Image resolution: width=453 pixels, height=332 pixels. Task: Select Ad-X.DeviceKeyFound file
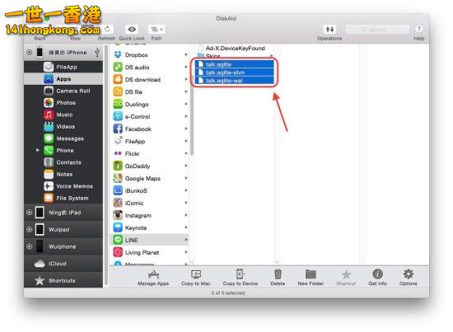pyautogui.click(x=235, y=49)
